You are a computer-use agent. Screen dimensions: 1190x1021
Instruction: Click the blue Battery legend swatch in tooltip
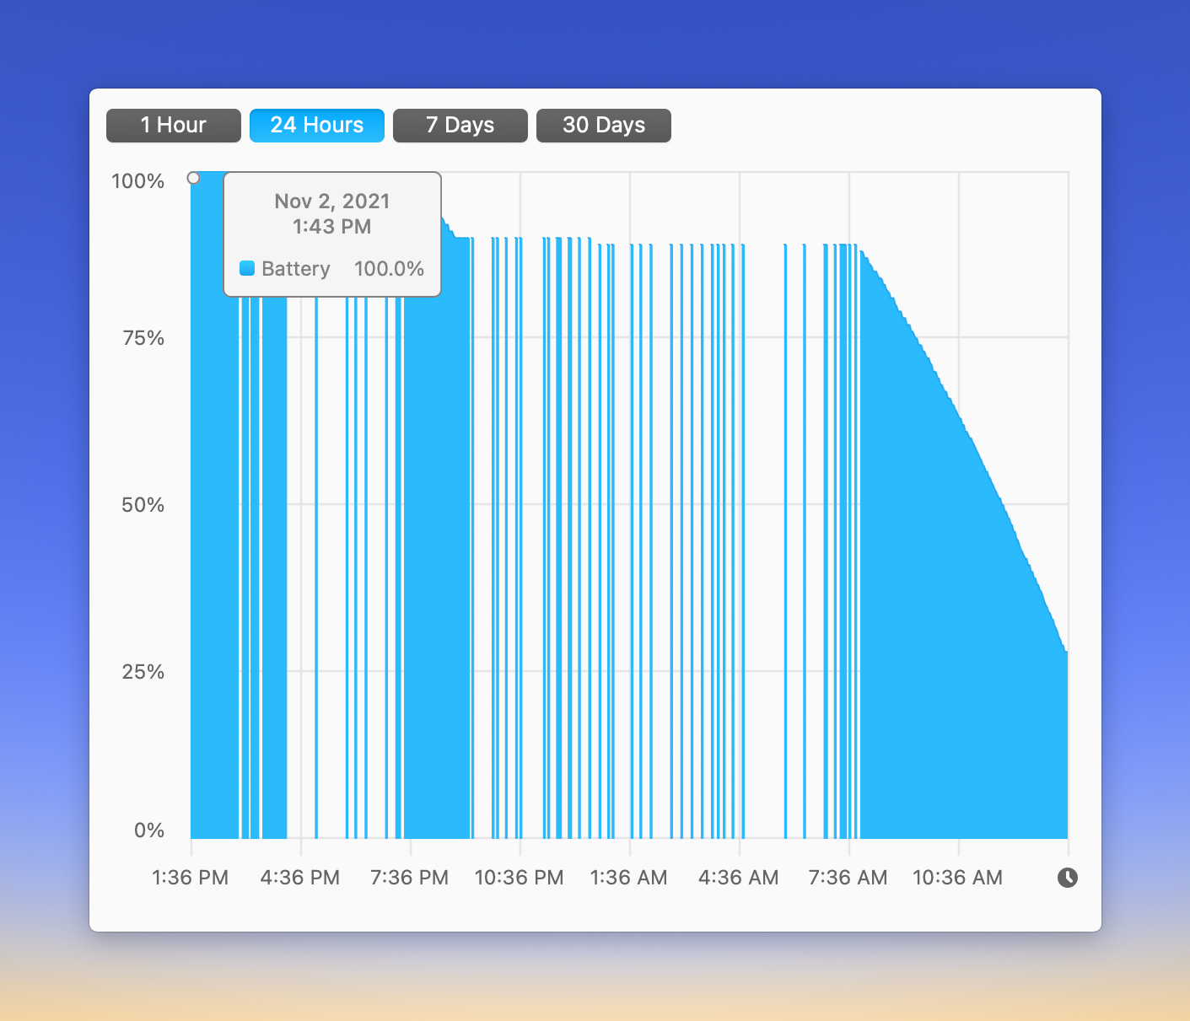247,268
